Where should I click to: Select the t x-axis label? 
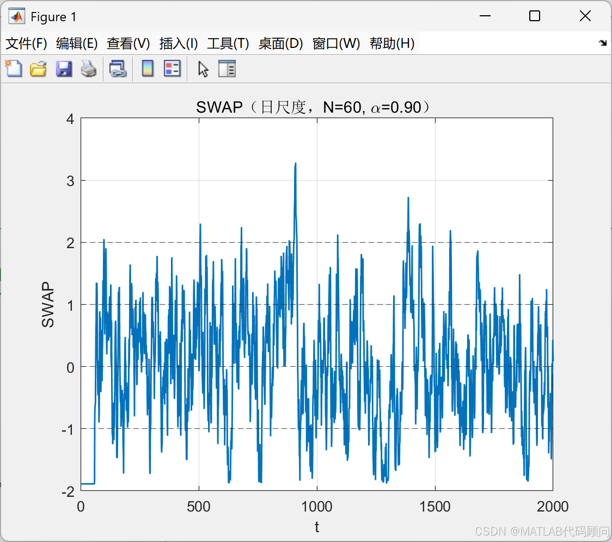(x=317, y=527)
